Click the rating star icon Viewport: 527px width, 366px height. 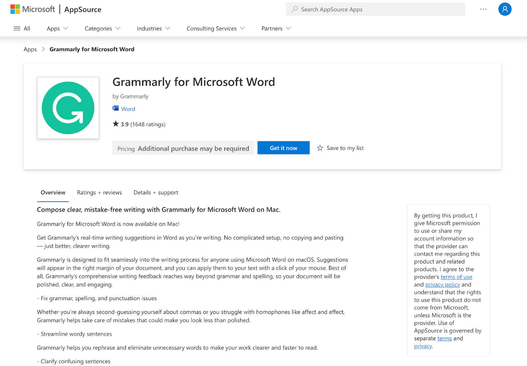coord(116,124)
